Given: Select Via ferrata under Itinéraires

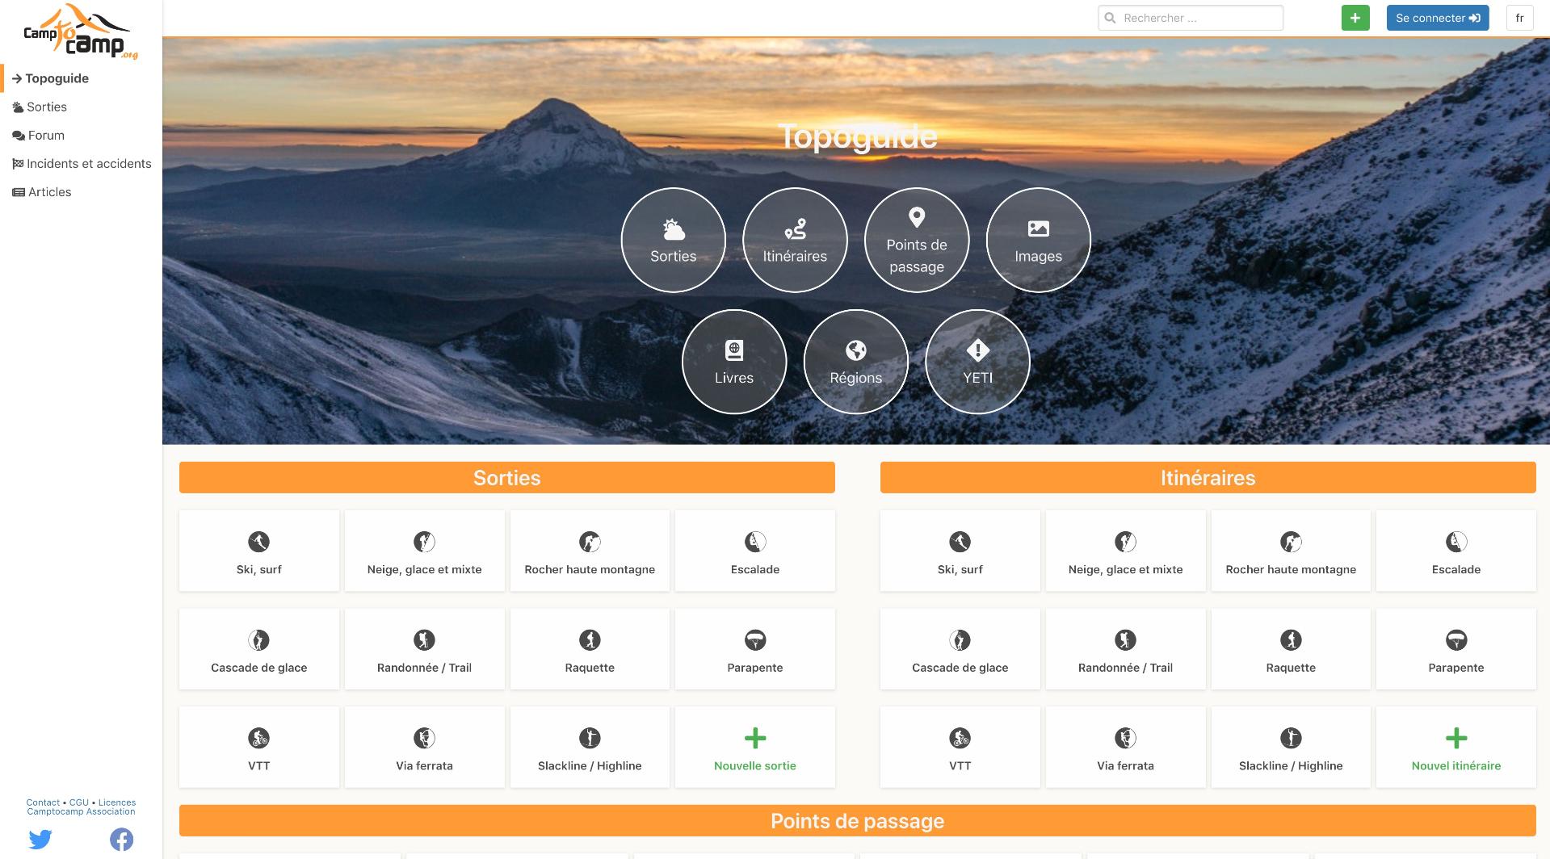Looking at the screenshot, I should tap(1126, 748).
